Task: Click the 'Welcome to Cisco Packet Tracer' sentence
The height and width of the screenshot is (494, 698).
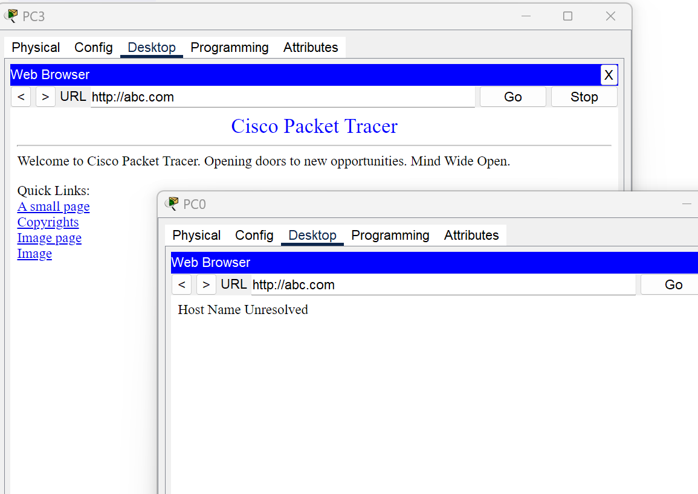Action: (x=263, y=161)
